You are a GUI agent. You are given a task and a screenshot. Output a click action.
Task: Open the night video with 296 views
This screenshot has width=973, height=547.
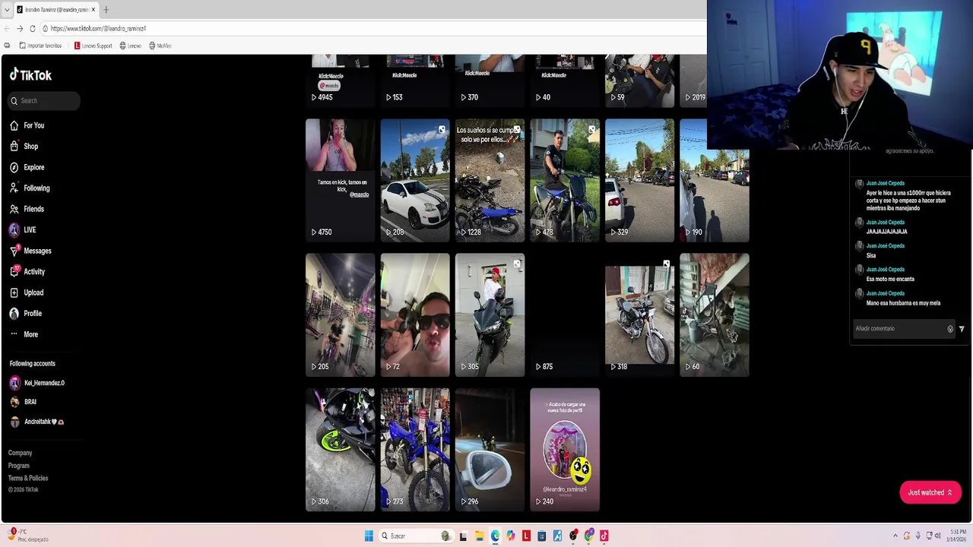(x=490, y=450)
